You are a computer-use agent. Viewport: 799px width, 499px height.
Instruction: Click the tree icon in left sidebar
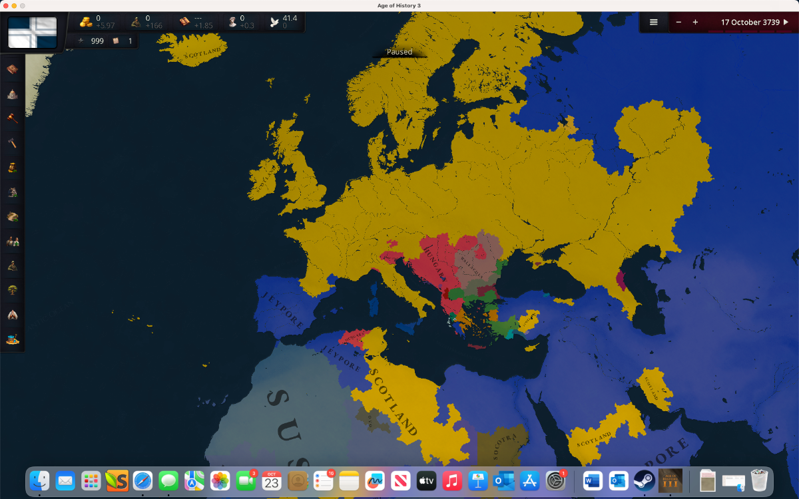(x=12, y=290)
